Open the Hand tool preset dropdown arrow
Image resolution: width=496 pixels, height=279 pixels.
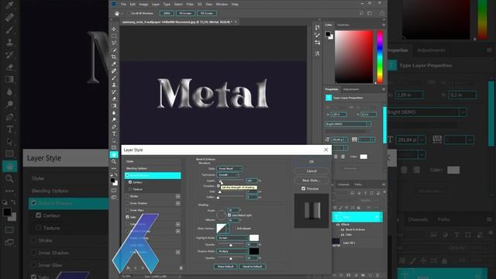(x=122, y=14)
